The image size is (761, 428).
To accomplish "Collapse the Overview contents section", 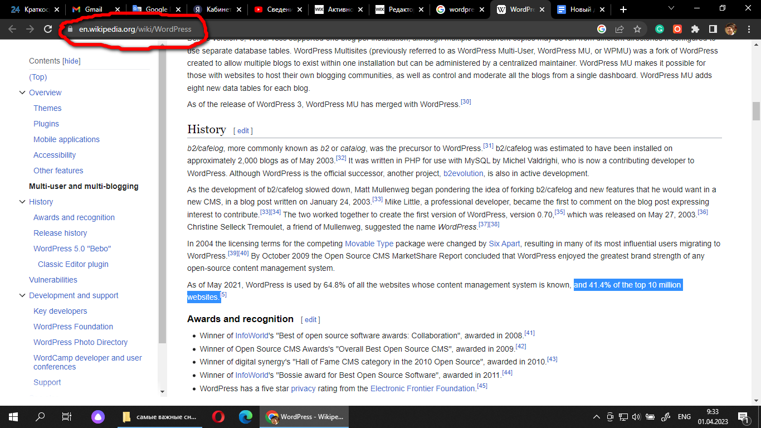I will tap(22, 93).
